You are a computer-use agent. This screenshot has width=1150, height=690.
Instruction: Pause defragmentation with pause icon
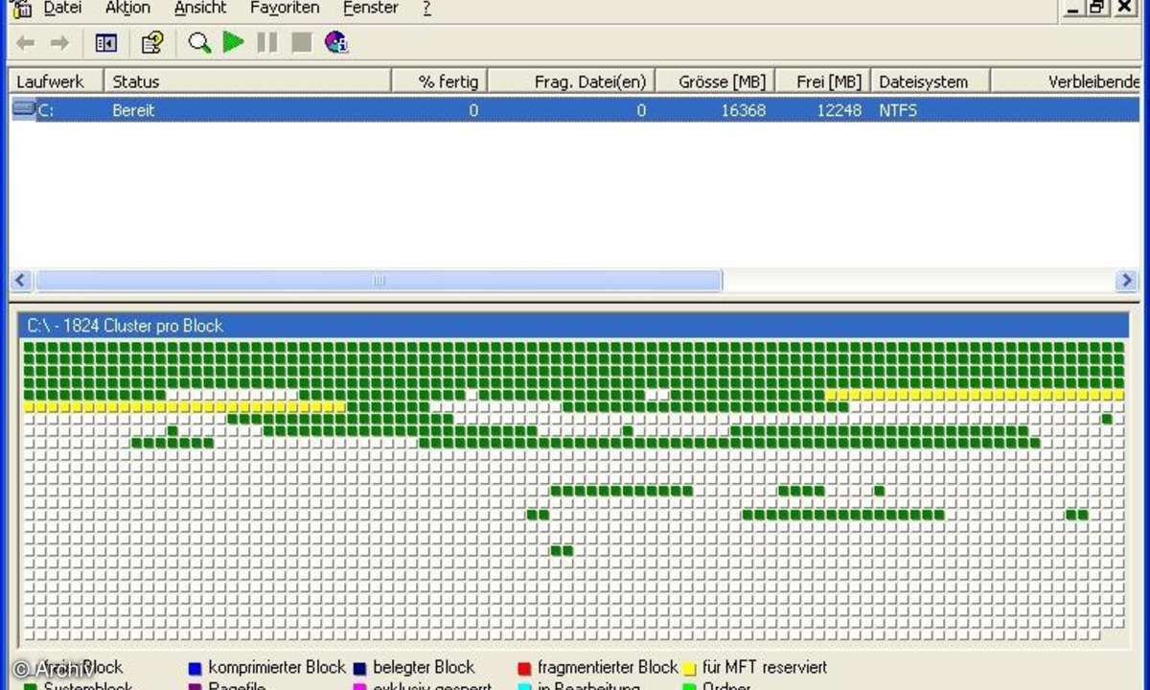[267, 43]
